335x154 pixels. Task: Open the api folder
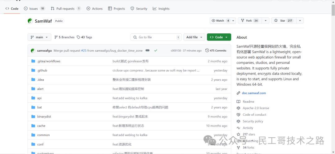click(x=39, y=98)
